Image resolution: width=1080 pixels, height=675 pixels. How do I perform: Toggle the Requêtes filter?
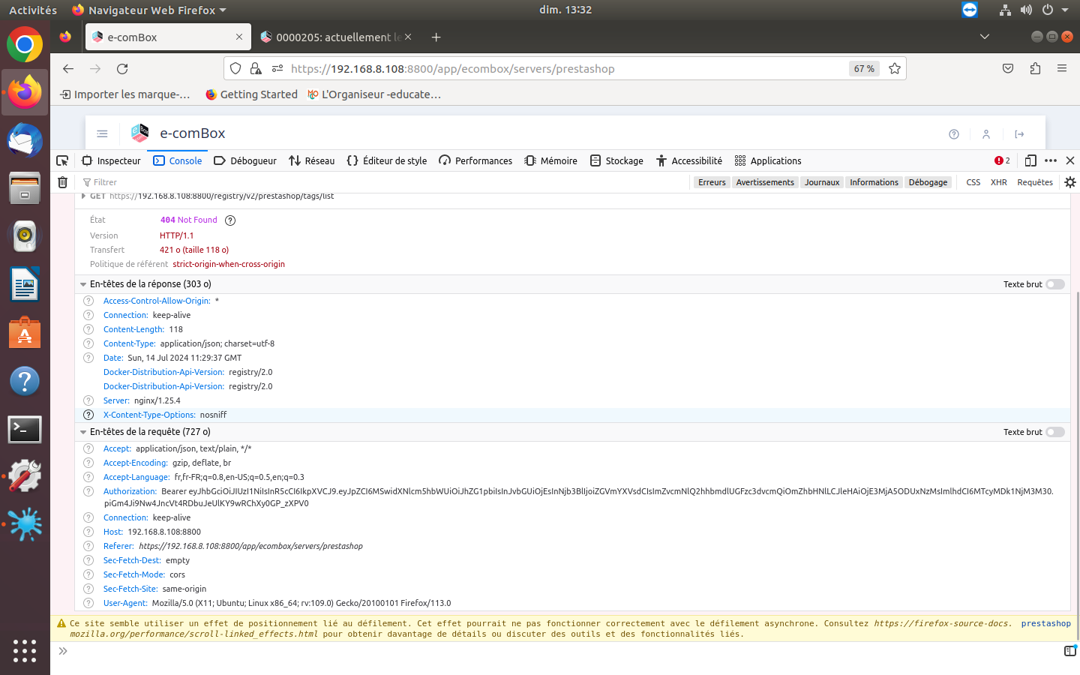pyautogui.click(x=1035, y=182)
